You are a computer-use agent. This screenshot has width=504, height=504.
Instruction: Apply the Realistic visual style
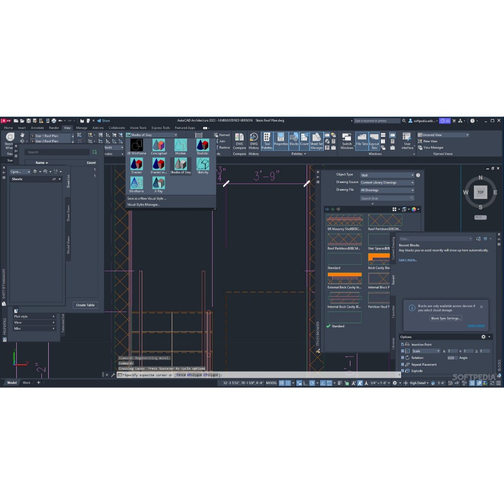pos(202,147)
